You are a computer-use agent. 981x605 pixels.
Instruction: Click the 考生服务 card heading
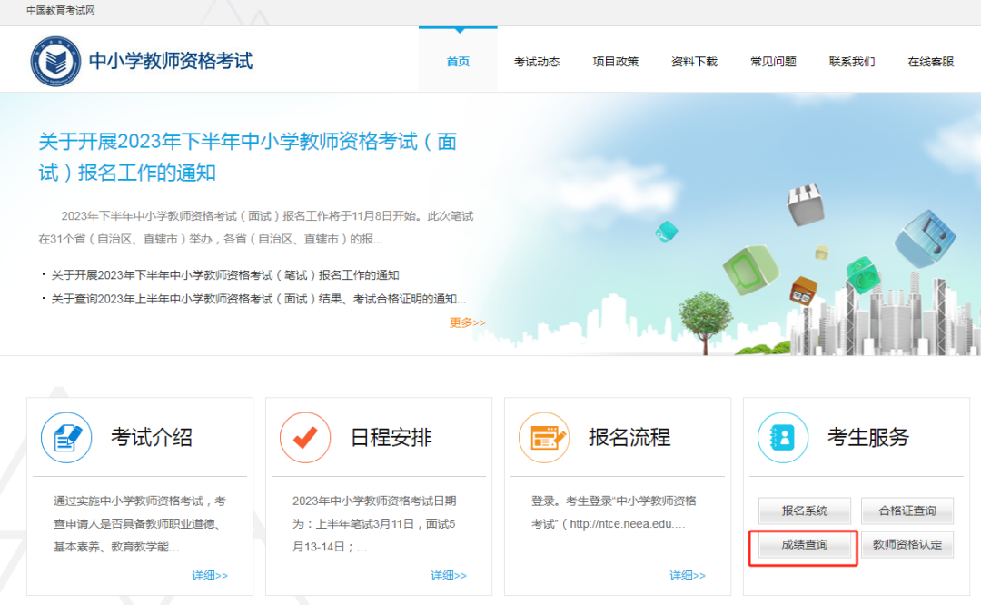(868, 437)
